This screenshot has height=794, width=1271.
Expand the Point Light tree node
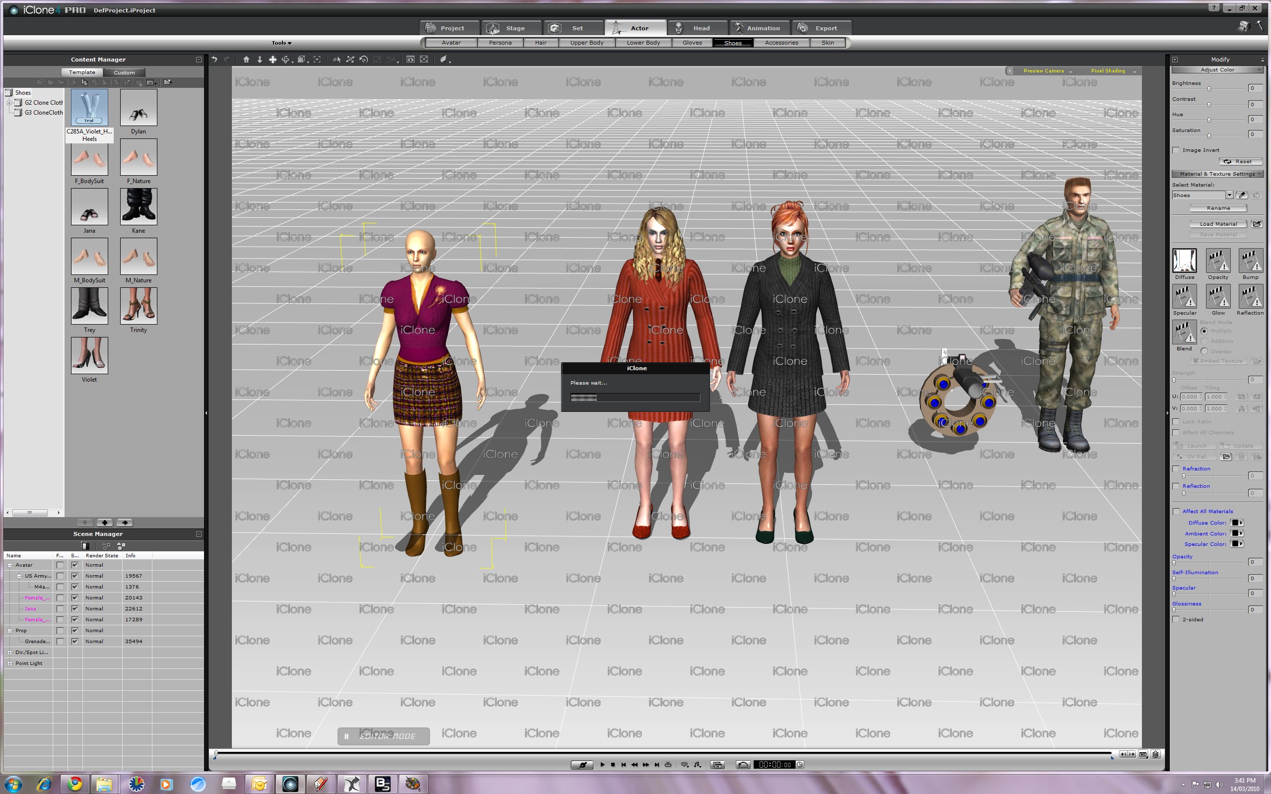(x=10, y=663)
